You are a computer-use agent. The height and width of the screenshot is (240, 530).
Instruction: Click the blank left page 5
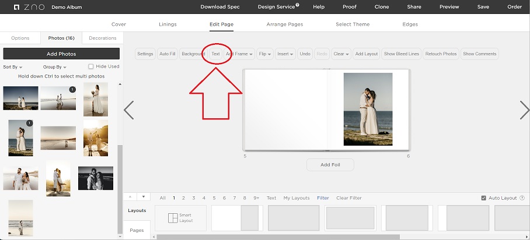click(285, 110)
